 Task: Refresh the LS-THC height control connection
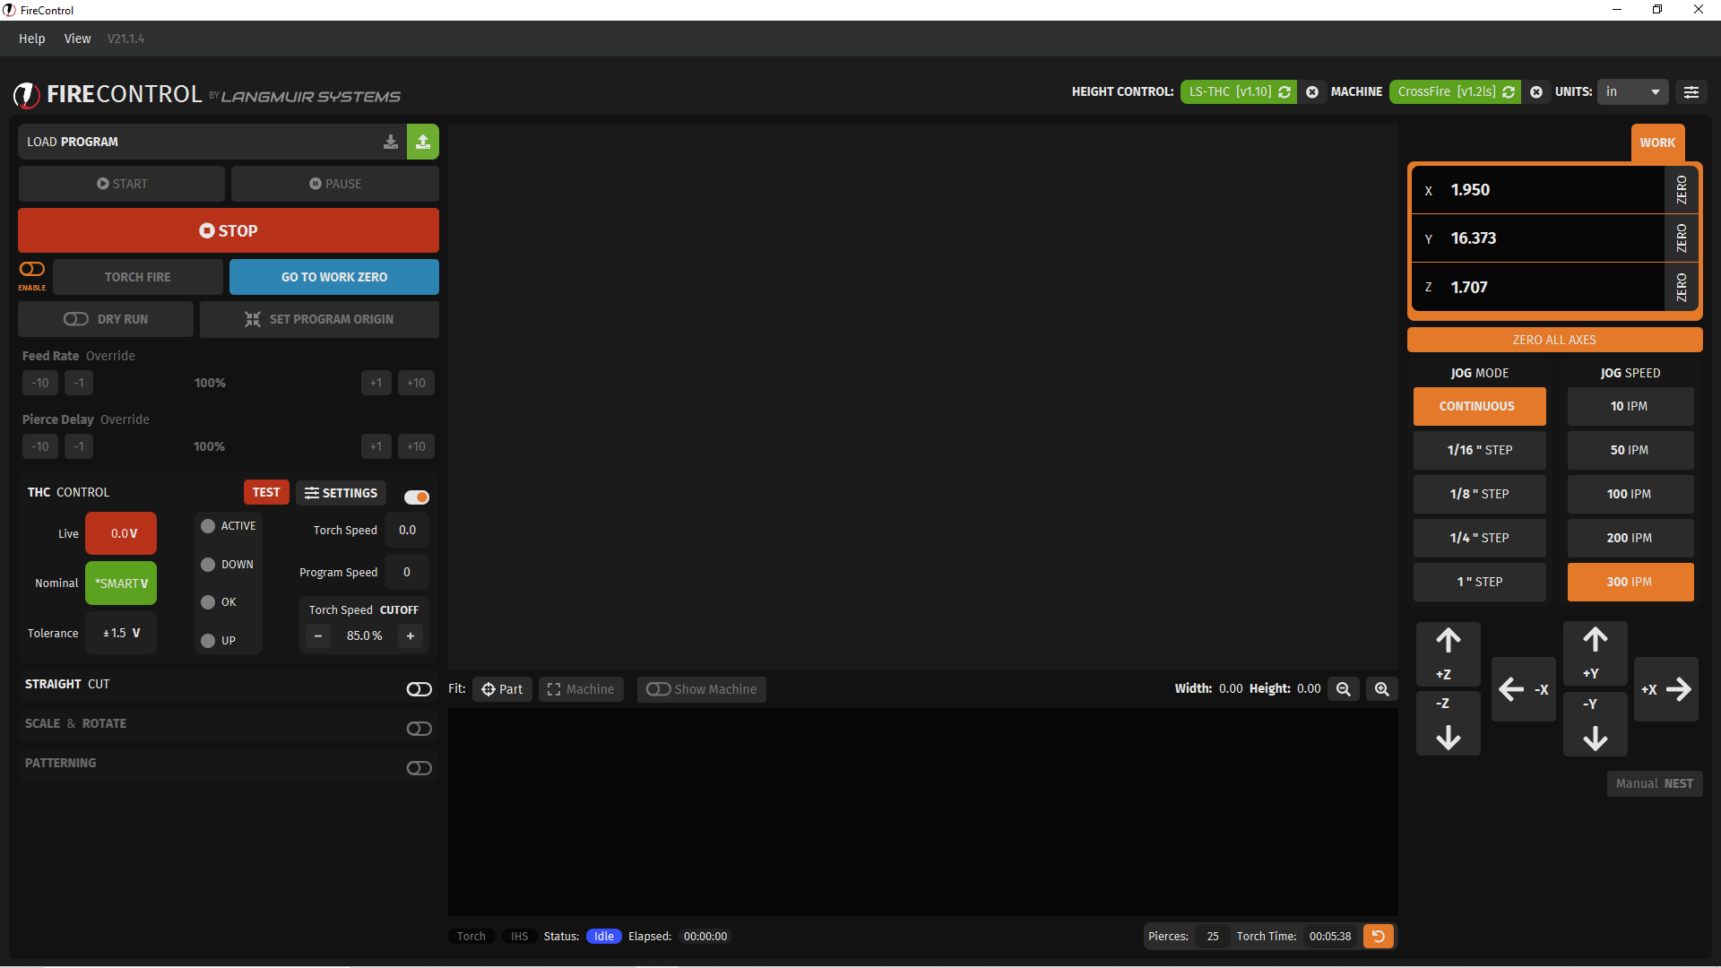point(1284,92)
